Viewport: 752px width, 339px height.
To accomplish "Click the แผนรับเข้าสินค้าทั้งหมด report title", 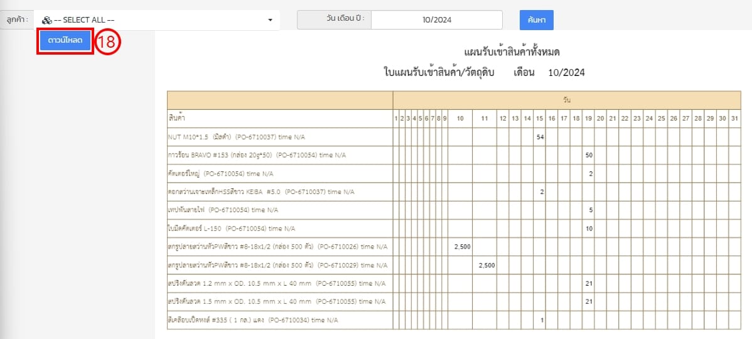I will click(x=511, y=51).
